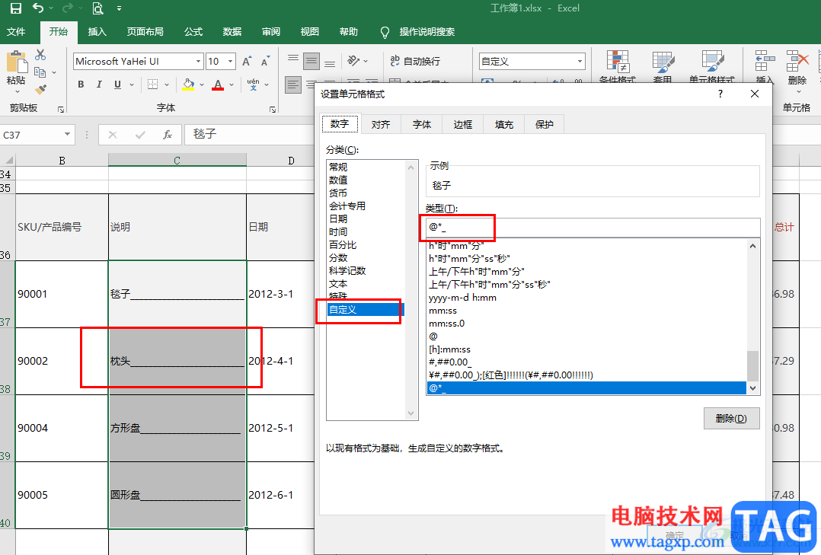Click the Copy icon
Screen dimensions: 821x555
(40, 72)
